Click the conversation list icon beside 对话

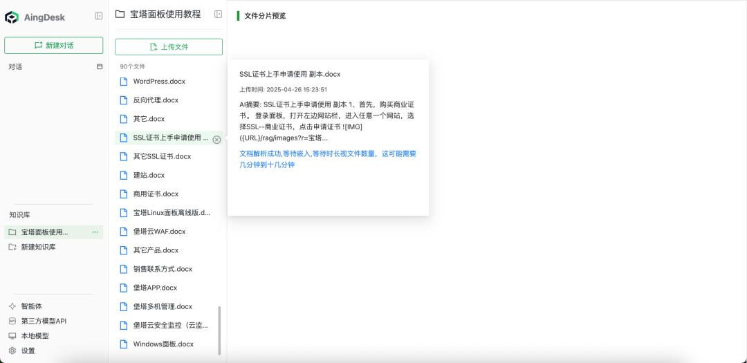pos(100,66)
